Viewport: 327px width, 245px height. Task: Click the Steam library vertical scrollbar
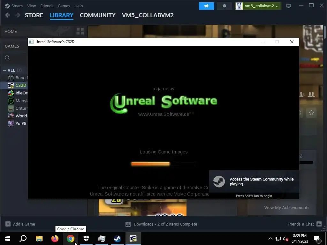point(325,32)
